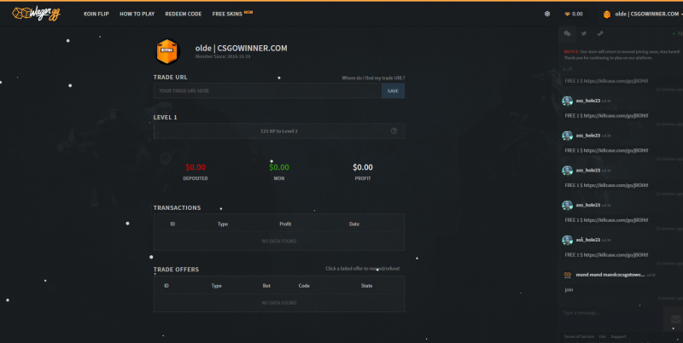Screen dimensions: 683x343
Task: Open the Coin Flip page
Action: 96,14
